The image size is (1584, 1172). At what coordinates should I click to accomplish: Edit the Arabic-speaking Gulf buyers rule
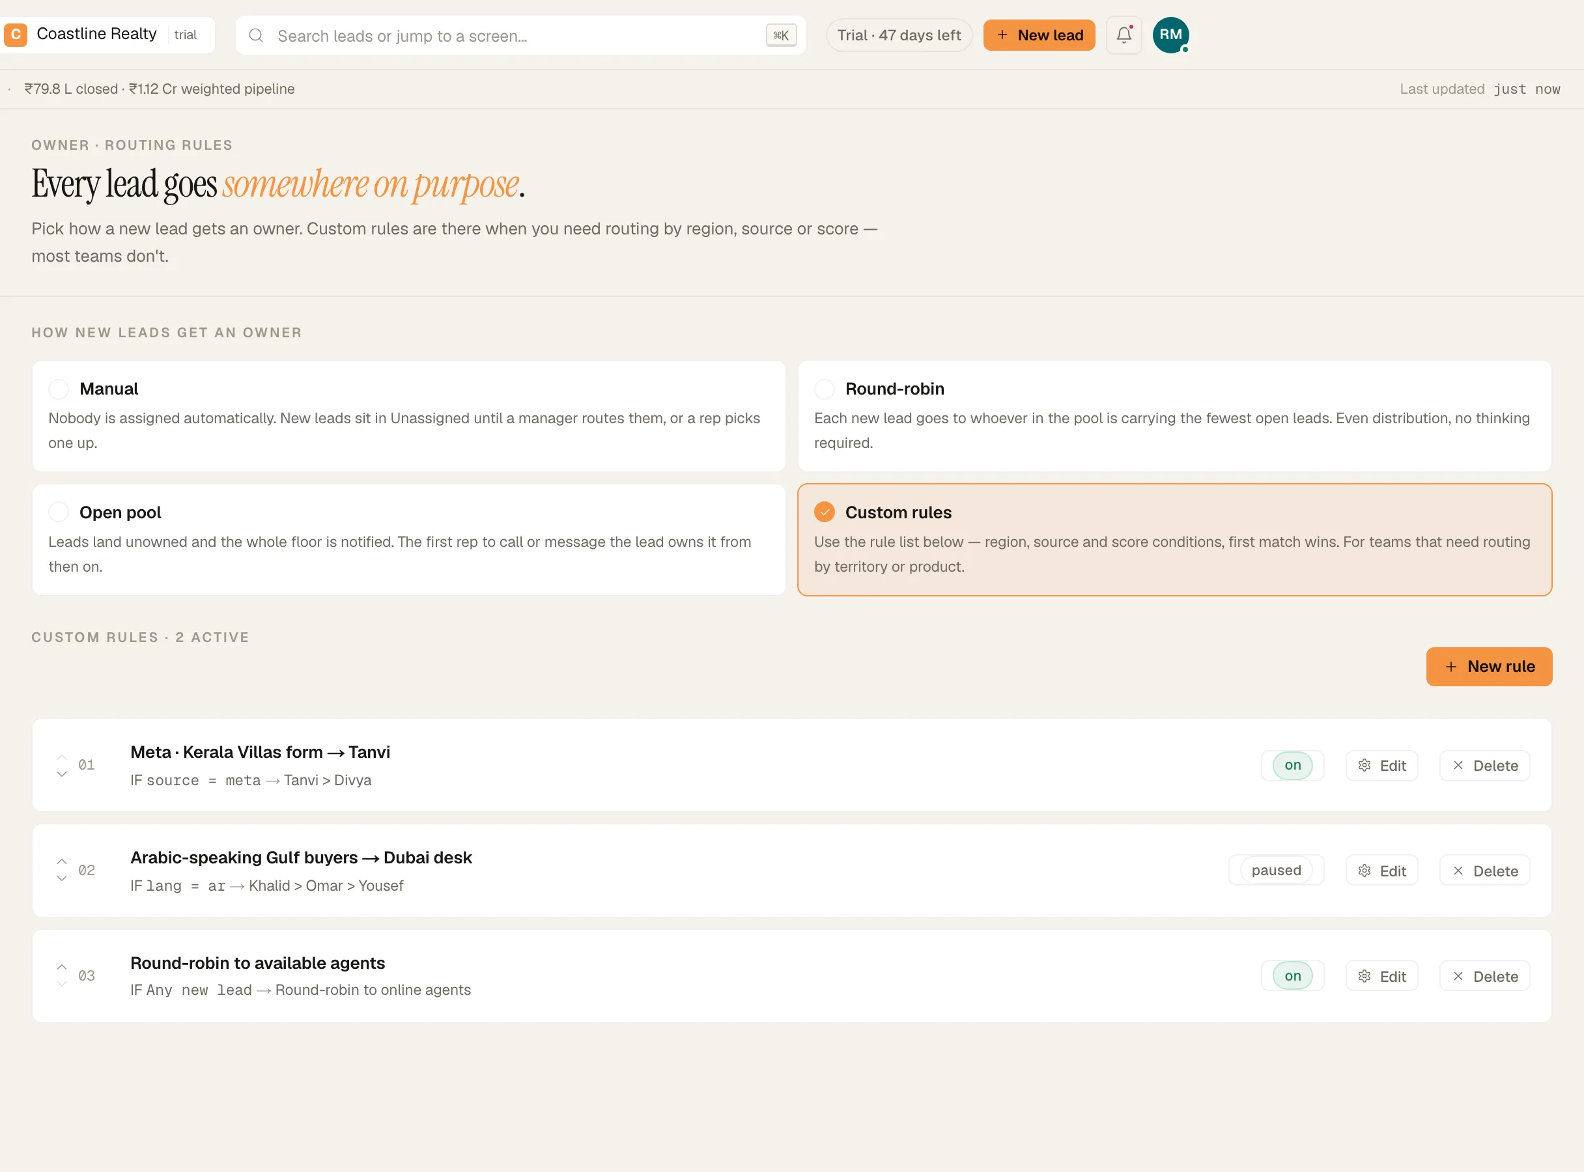coord(1381,871)
